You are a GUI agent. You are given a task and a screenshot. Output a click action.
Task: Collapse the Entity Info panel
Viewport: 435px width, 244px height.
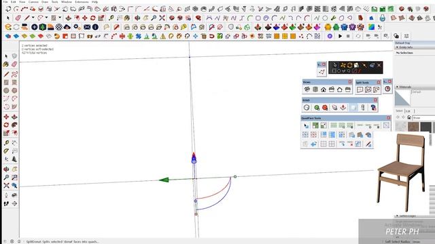coord(397,47)
